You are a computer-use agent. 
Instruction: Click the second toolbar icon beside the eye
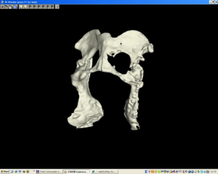tap(7, 7)
